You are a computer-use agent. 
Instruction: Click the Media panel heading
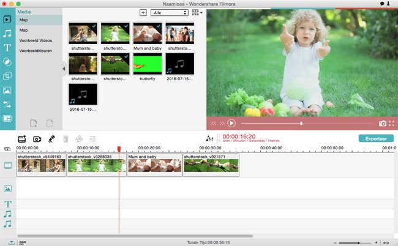(x=24, y=12)
